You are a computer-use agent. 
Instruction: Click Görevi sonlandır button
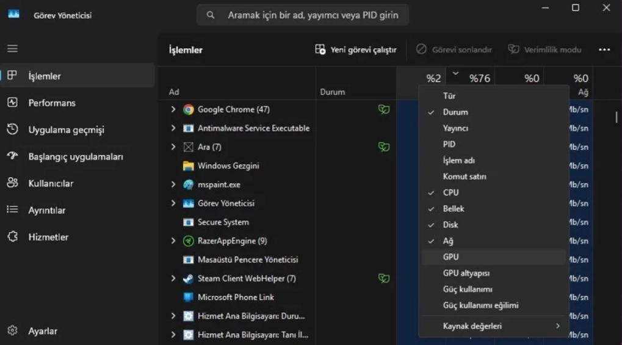tap(454, 49)
